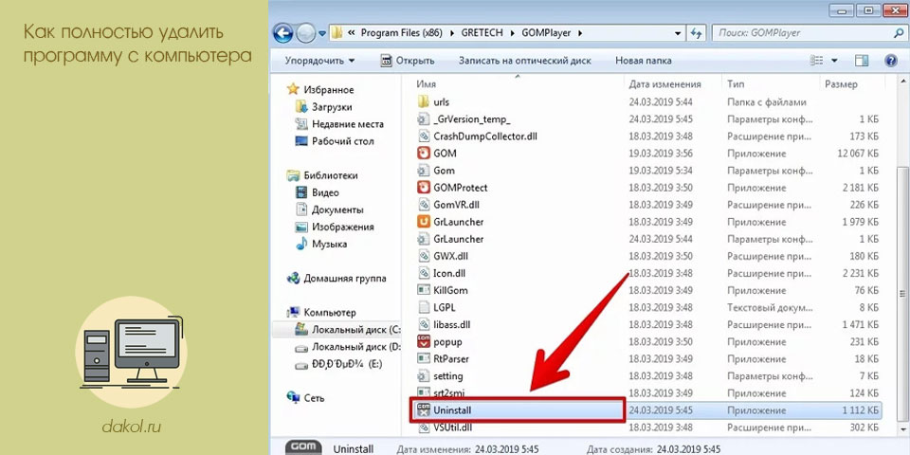The image size is (910, 455).
Task: Click the 12 067 КБ size cell
Action: tap(858, 154)
